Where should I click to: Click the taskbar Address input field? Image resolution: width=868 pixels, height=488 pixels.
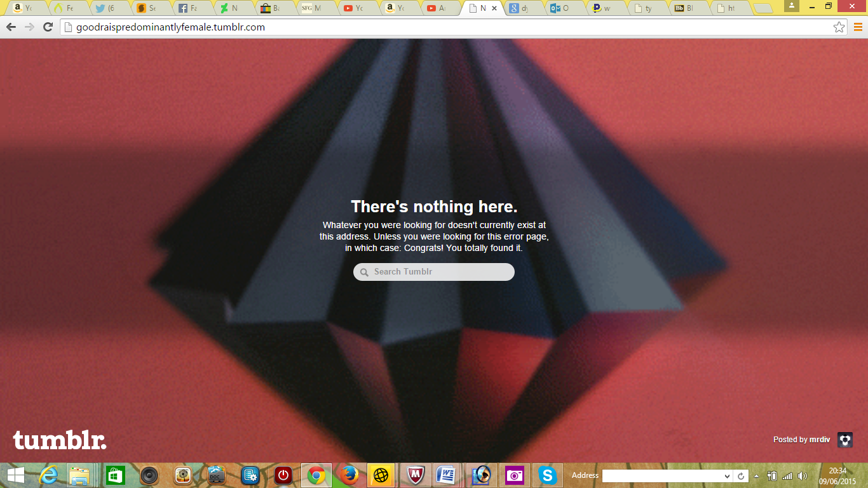[x=661, y=476]
